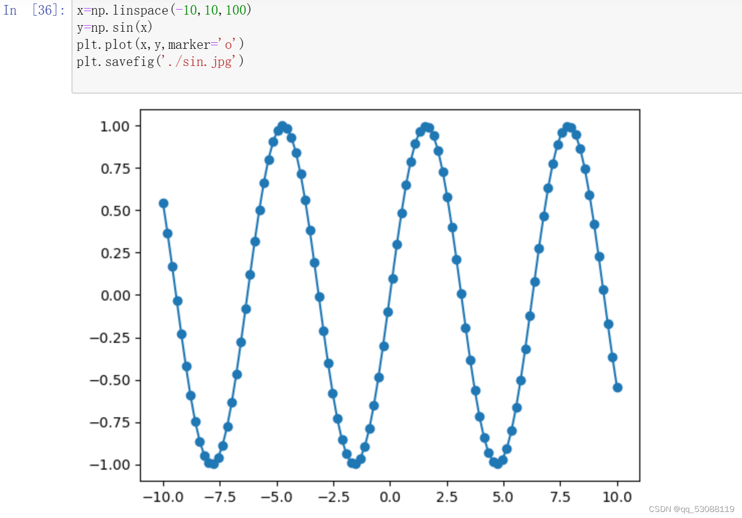The width and height of the screenshot is (742, 518).
Task: Click the np.linspace code line
Action: (164, 10)
